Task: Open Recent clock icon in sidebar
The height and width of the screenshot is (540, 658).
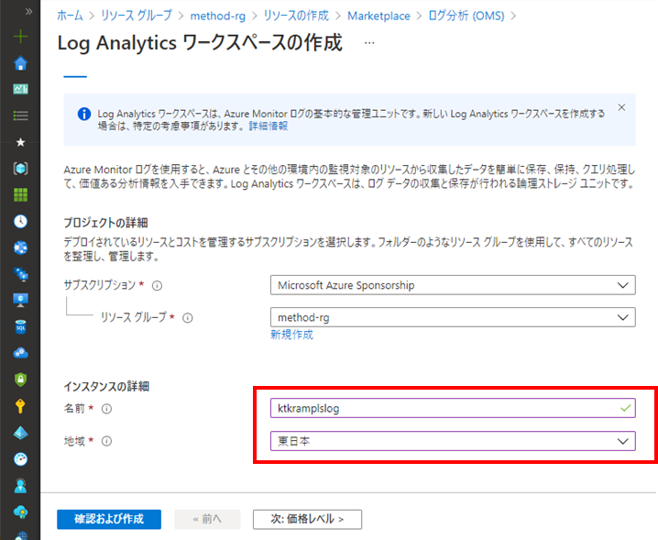Action: tap(20, 221)
